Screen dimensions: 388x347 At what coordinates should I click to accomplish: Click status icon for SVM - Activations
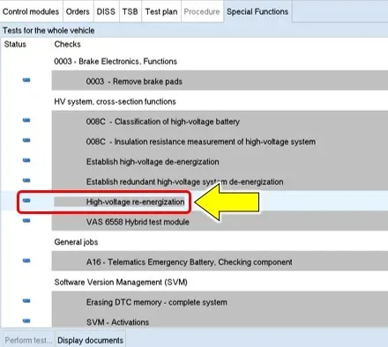pyautogui.click(x=26, y=321)
